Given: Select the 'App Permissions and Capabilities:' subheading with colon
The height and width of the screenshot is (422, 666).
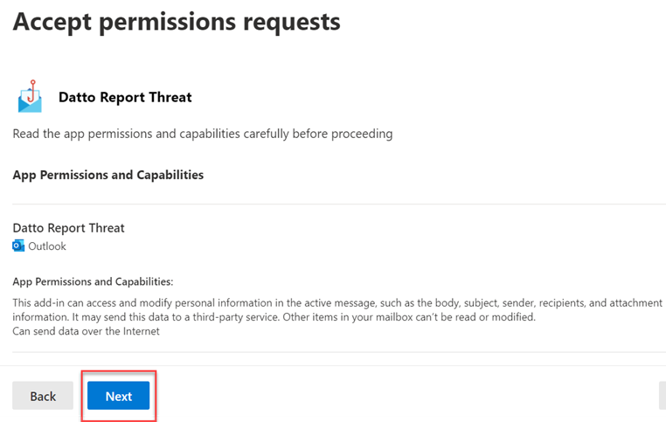Looking at the screenshot, I should 93,281.
